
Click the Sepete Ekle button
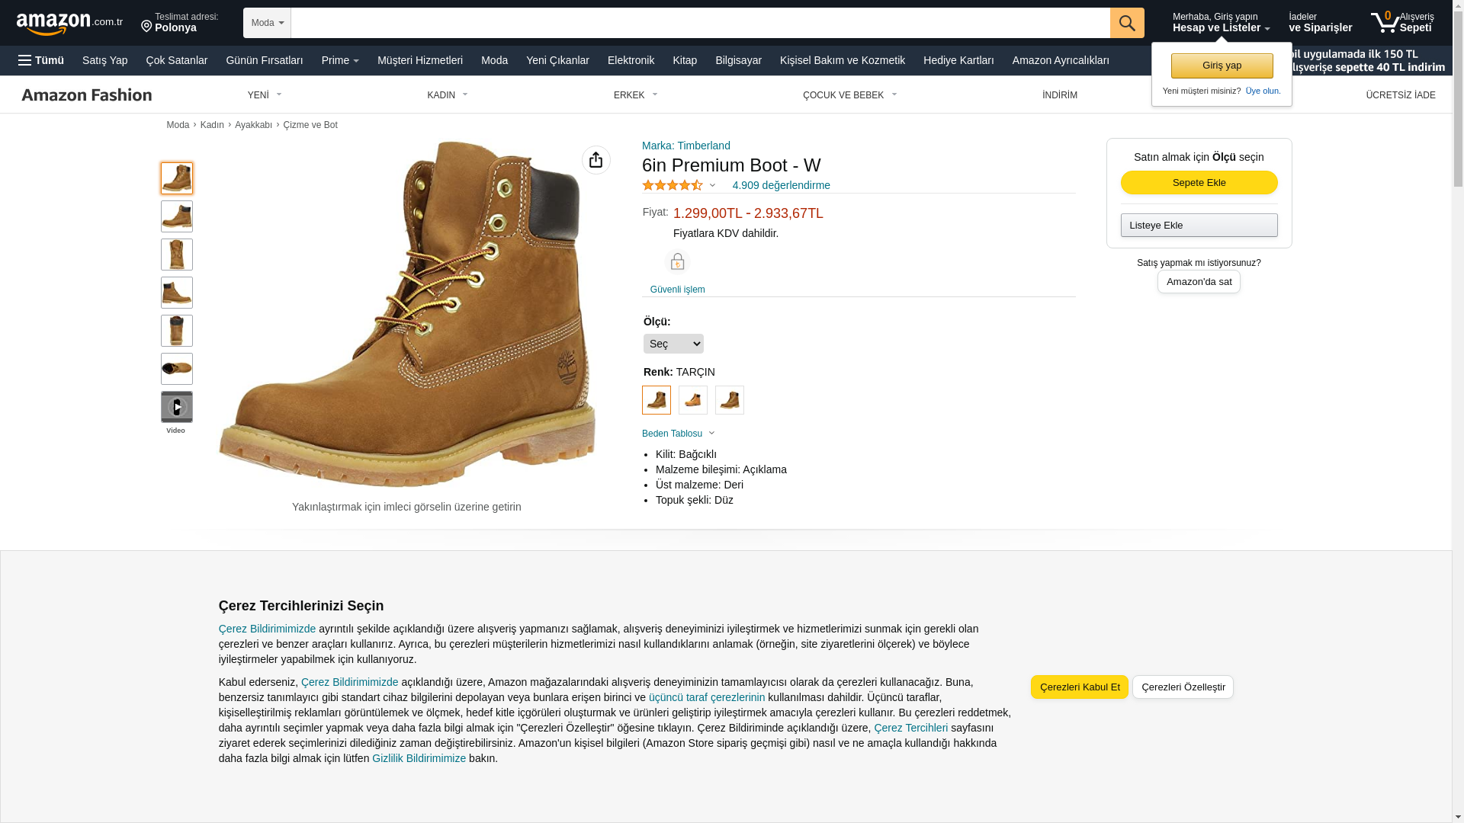[x=1199, y=183]
